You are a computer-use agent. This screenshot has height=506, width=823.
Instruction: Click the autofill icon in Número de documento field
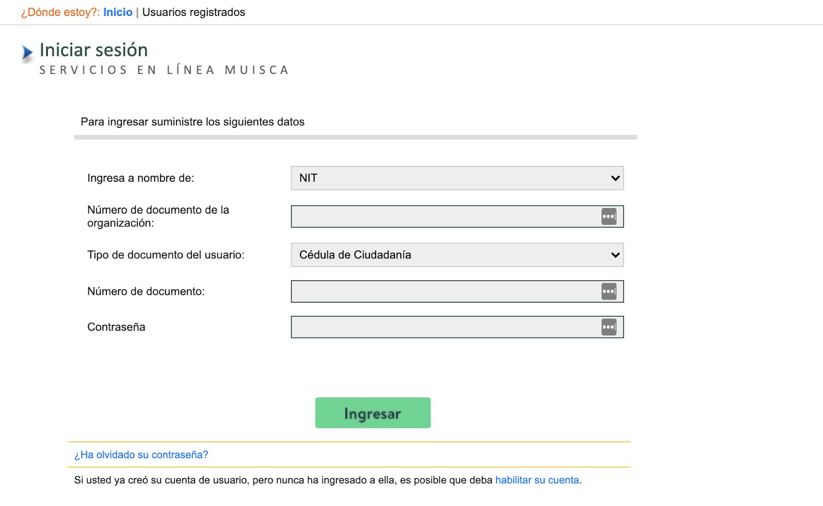(x=609, y=291)
